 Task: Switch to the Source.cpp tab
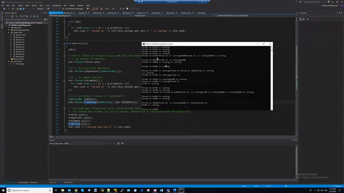point(201,13)
